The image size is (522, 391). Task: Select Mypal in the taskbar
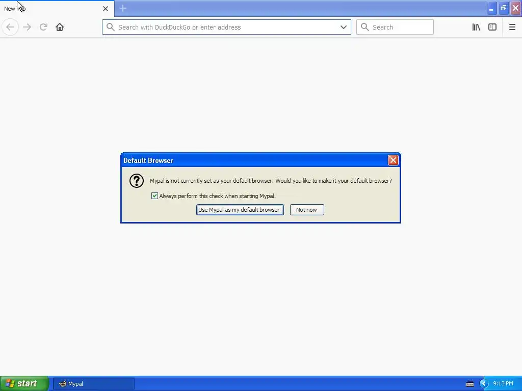coord(94,384)
